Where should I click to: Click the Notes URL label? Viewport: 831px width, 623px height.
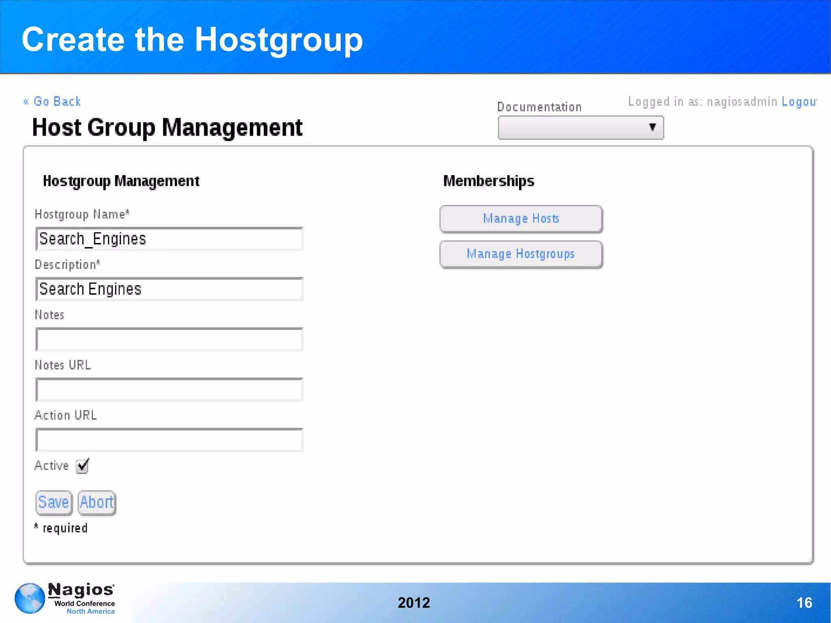pos(62,365)
